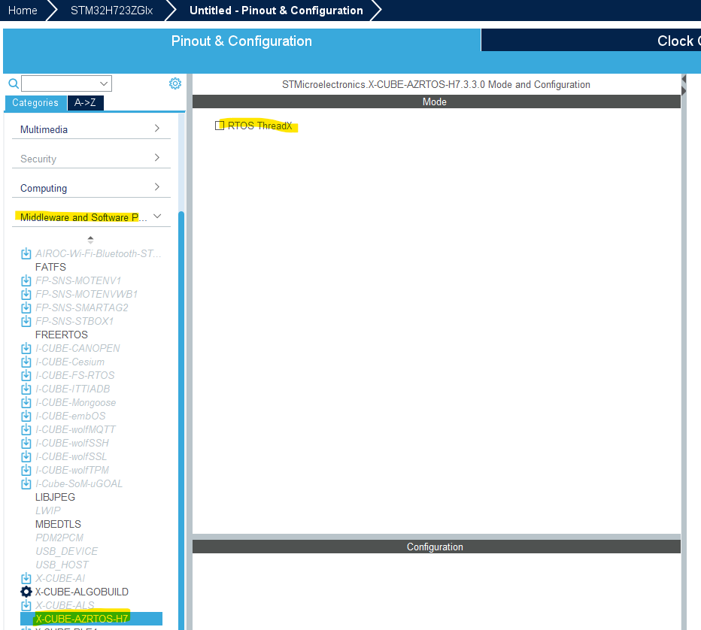Click download icon beside I-CUBE-ITTIADB
The image size is (701, 630).
tap(26, 389)
